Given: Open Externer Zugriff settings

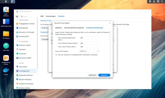Looking at the screenshot, I should click(26, 45).
